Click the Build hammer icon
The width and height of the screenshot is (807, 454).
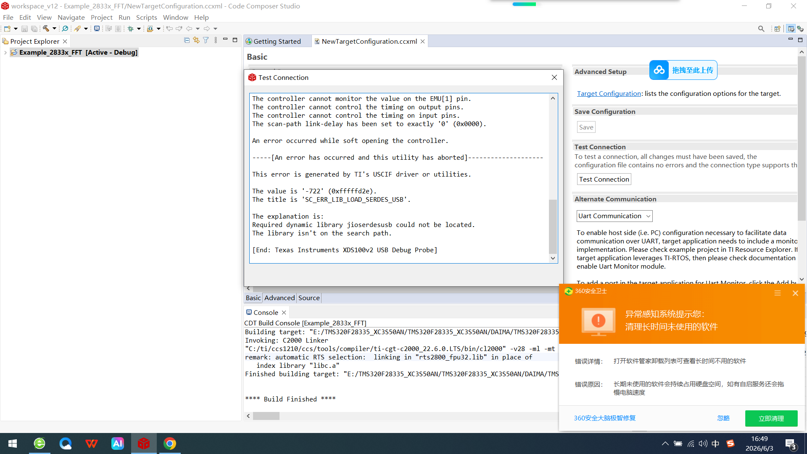coord(46,29)
